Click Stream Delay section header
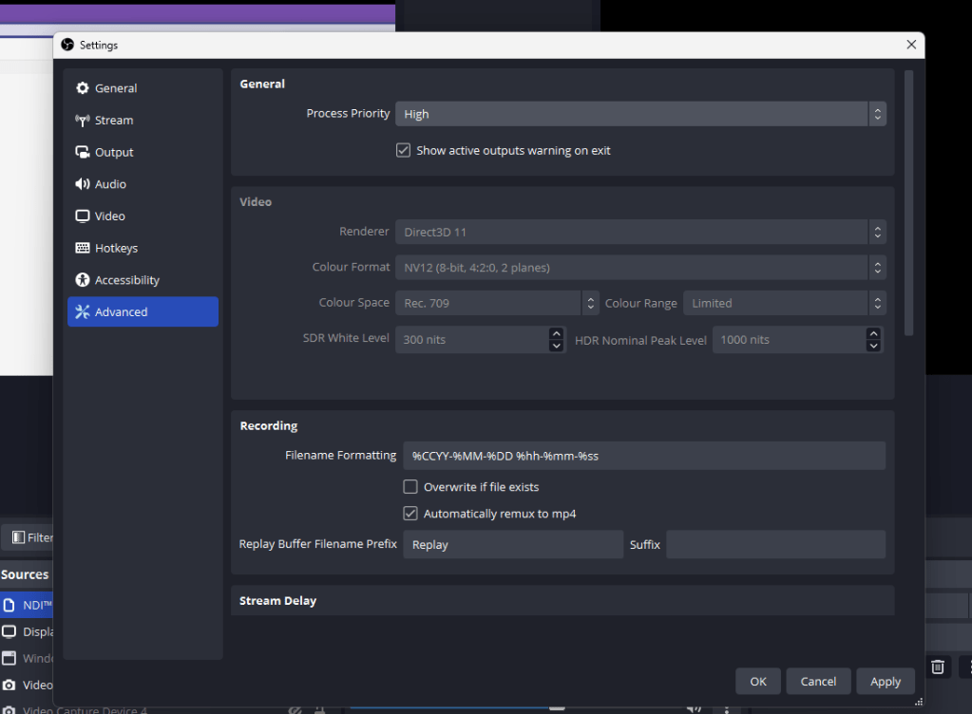Image resolution: width=972 pixels, height=714 pixels. coord(277,601)
